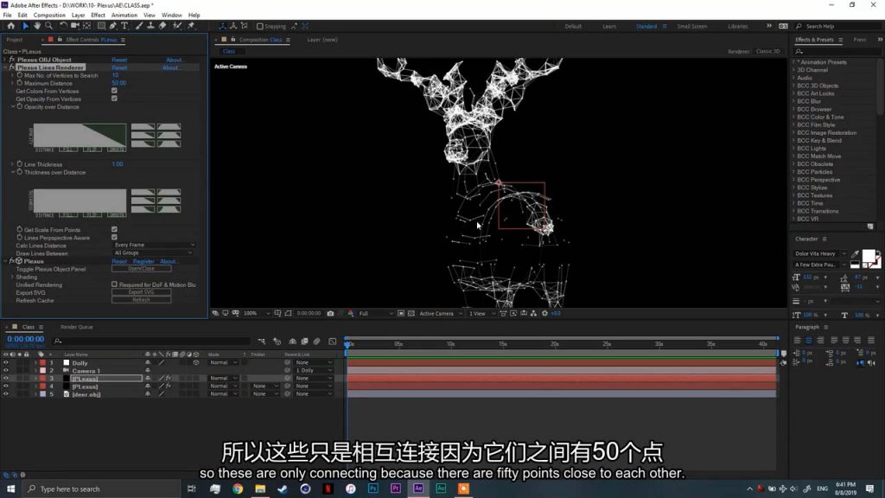Click composition mini-flowchart icon in timeline

coord(262,341)
